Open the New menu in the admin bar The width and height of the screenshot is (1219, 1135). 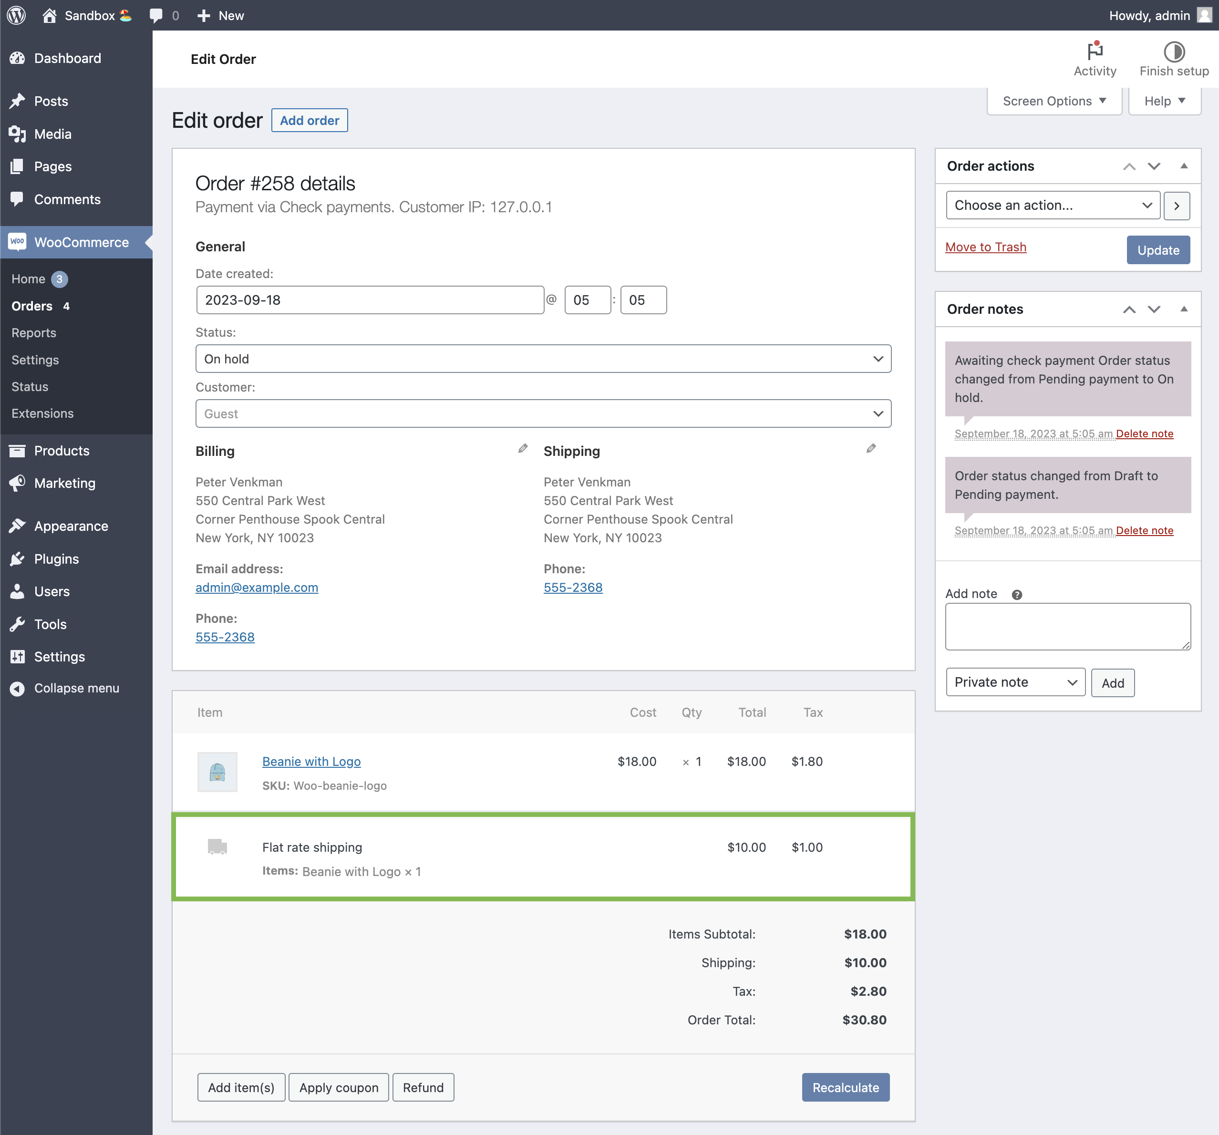pyautogui.click(x=220, y=15)
